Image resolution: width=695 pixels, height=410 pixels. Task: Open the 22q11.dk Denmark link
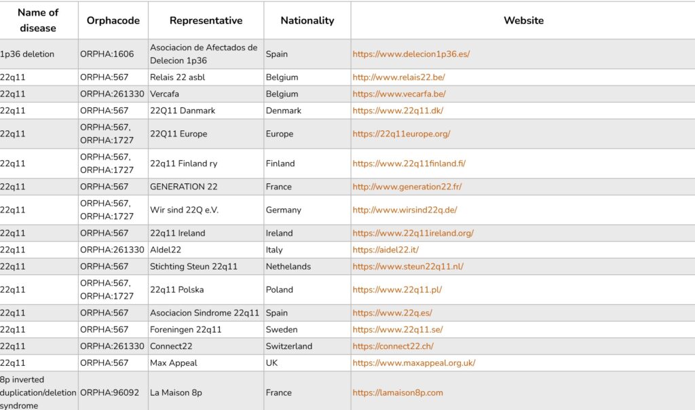click(398, 111)
